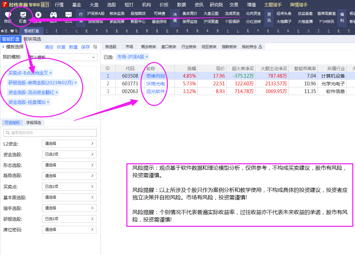Screen dimensions: 355x255
Task: Expand the 猎手选股 selector
Action: click(x=69, y=208)
